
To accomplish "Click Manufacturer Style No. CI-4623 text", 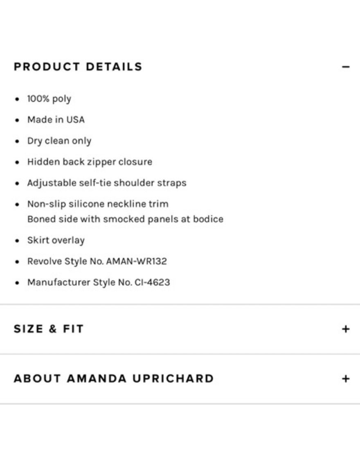I will coord(99,282).
